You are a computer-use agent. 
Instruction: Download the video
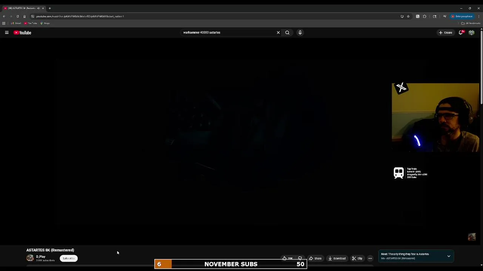337,259
